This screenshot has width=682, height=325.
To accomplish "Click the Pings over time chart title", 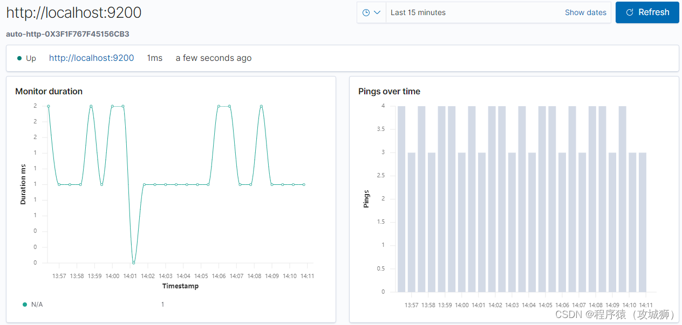I will (389, 91).
